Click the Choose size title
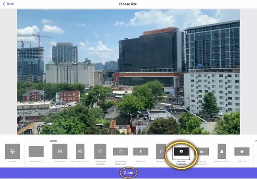The image size is (257, 179). pyautogui.click(x=128, y=4)
